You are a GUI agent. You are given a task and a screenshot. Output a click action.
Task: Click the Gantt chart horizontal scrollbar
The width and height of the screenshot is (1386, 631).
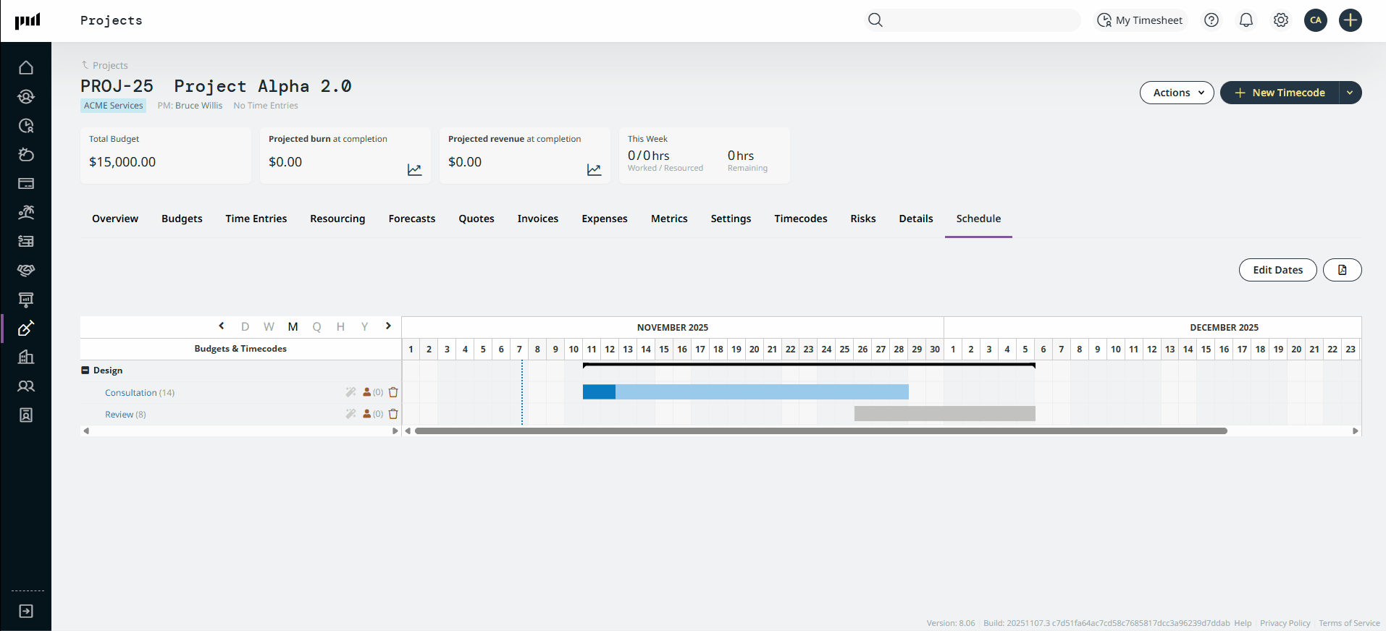pyautogui.click(x=820, y=431)
